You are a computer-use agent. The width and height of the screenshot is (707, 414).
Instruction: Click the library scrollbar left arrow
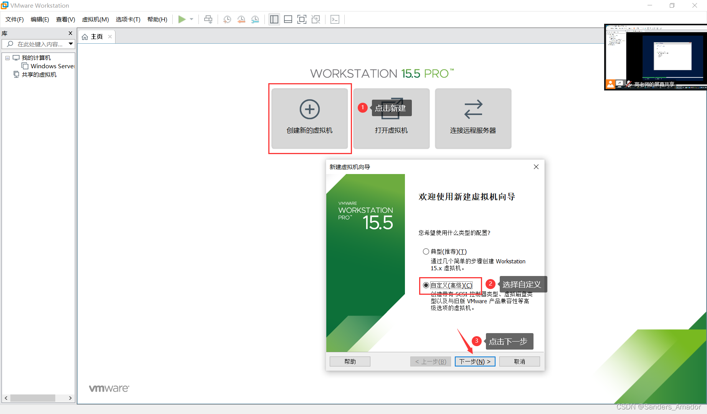6,398
